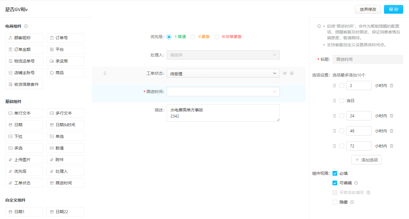Click the 物流运单号 component icon
Image resolution: width=409 pixels, height=219 pixels.
click(10, 61)
